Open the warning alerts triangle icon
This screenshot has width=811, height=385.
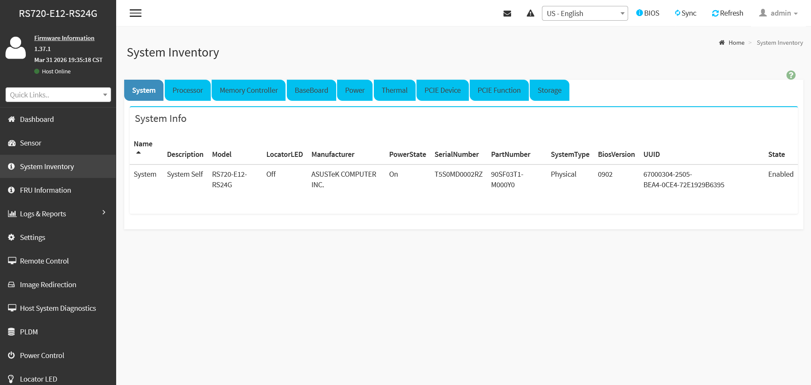pos(531,13)
